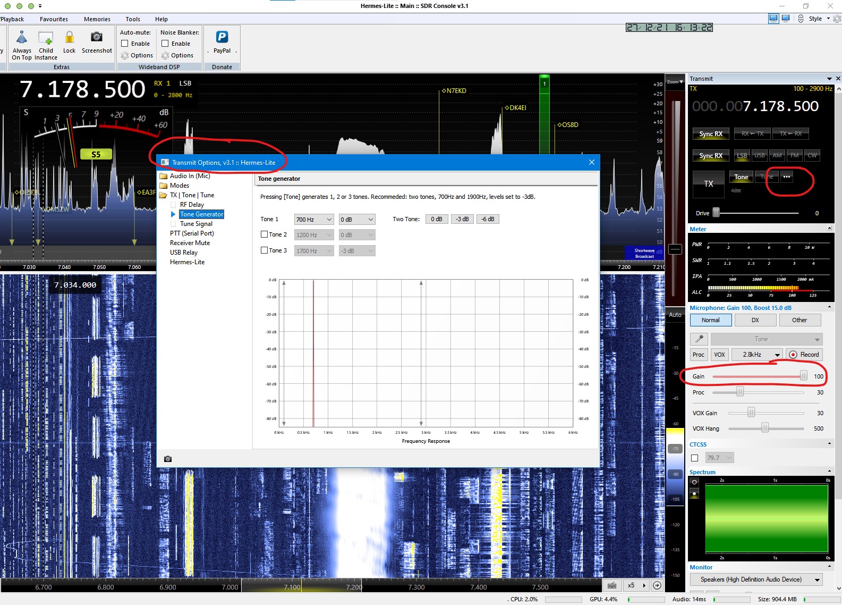Click the Record button
Image resolution: width=842 pixels, height=605 pixels.
[804, 355]
